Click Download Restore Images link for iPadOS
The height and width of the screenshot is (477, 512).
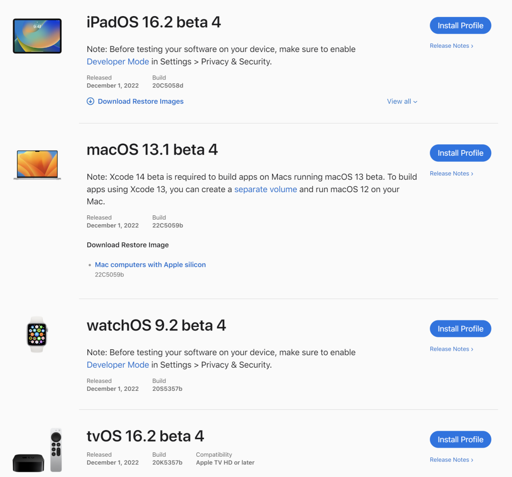click(141, 101)
